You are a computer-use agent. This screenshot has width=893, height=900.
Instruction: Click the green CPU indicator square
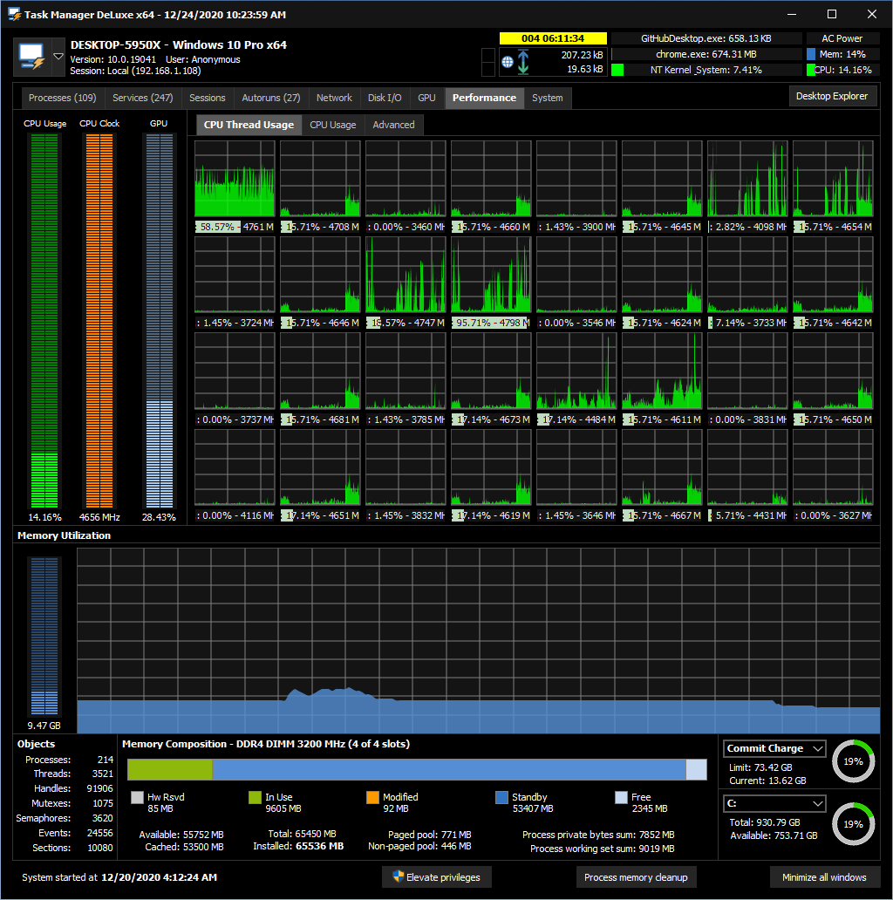810,70
